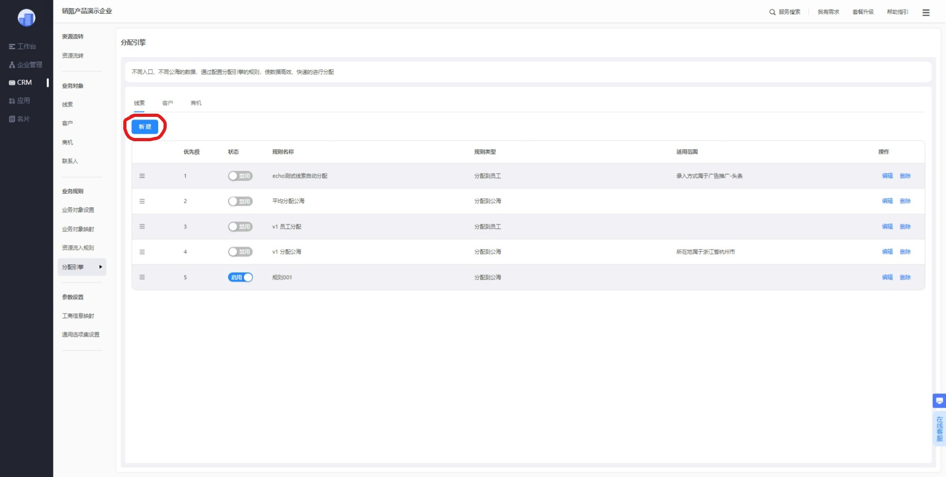The image size is (946, 477).
Task: Open 工作台 in the dark sidebar
Action: click(x=23, y=47)
